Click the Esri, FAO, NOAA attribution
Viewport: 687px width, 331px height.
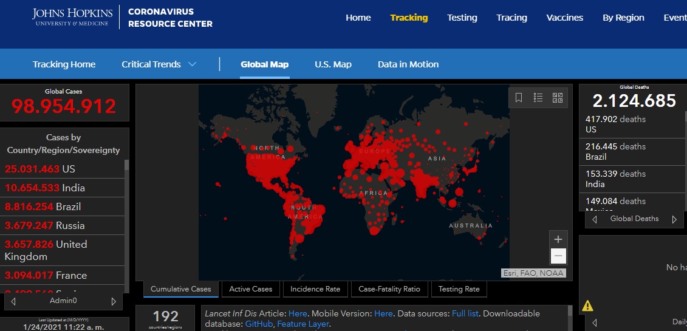click(534, 273)
